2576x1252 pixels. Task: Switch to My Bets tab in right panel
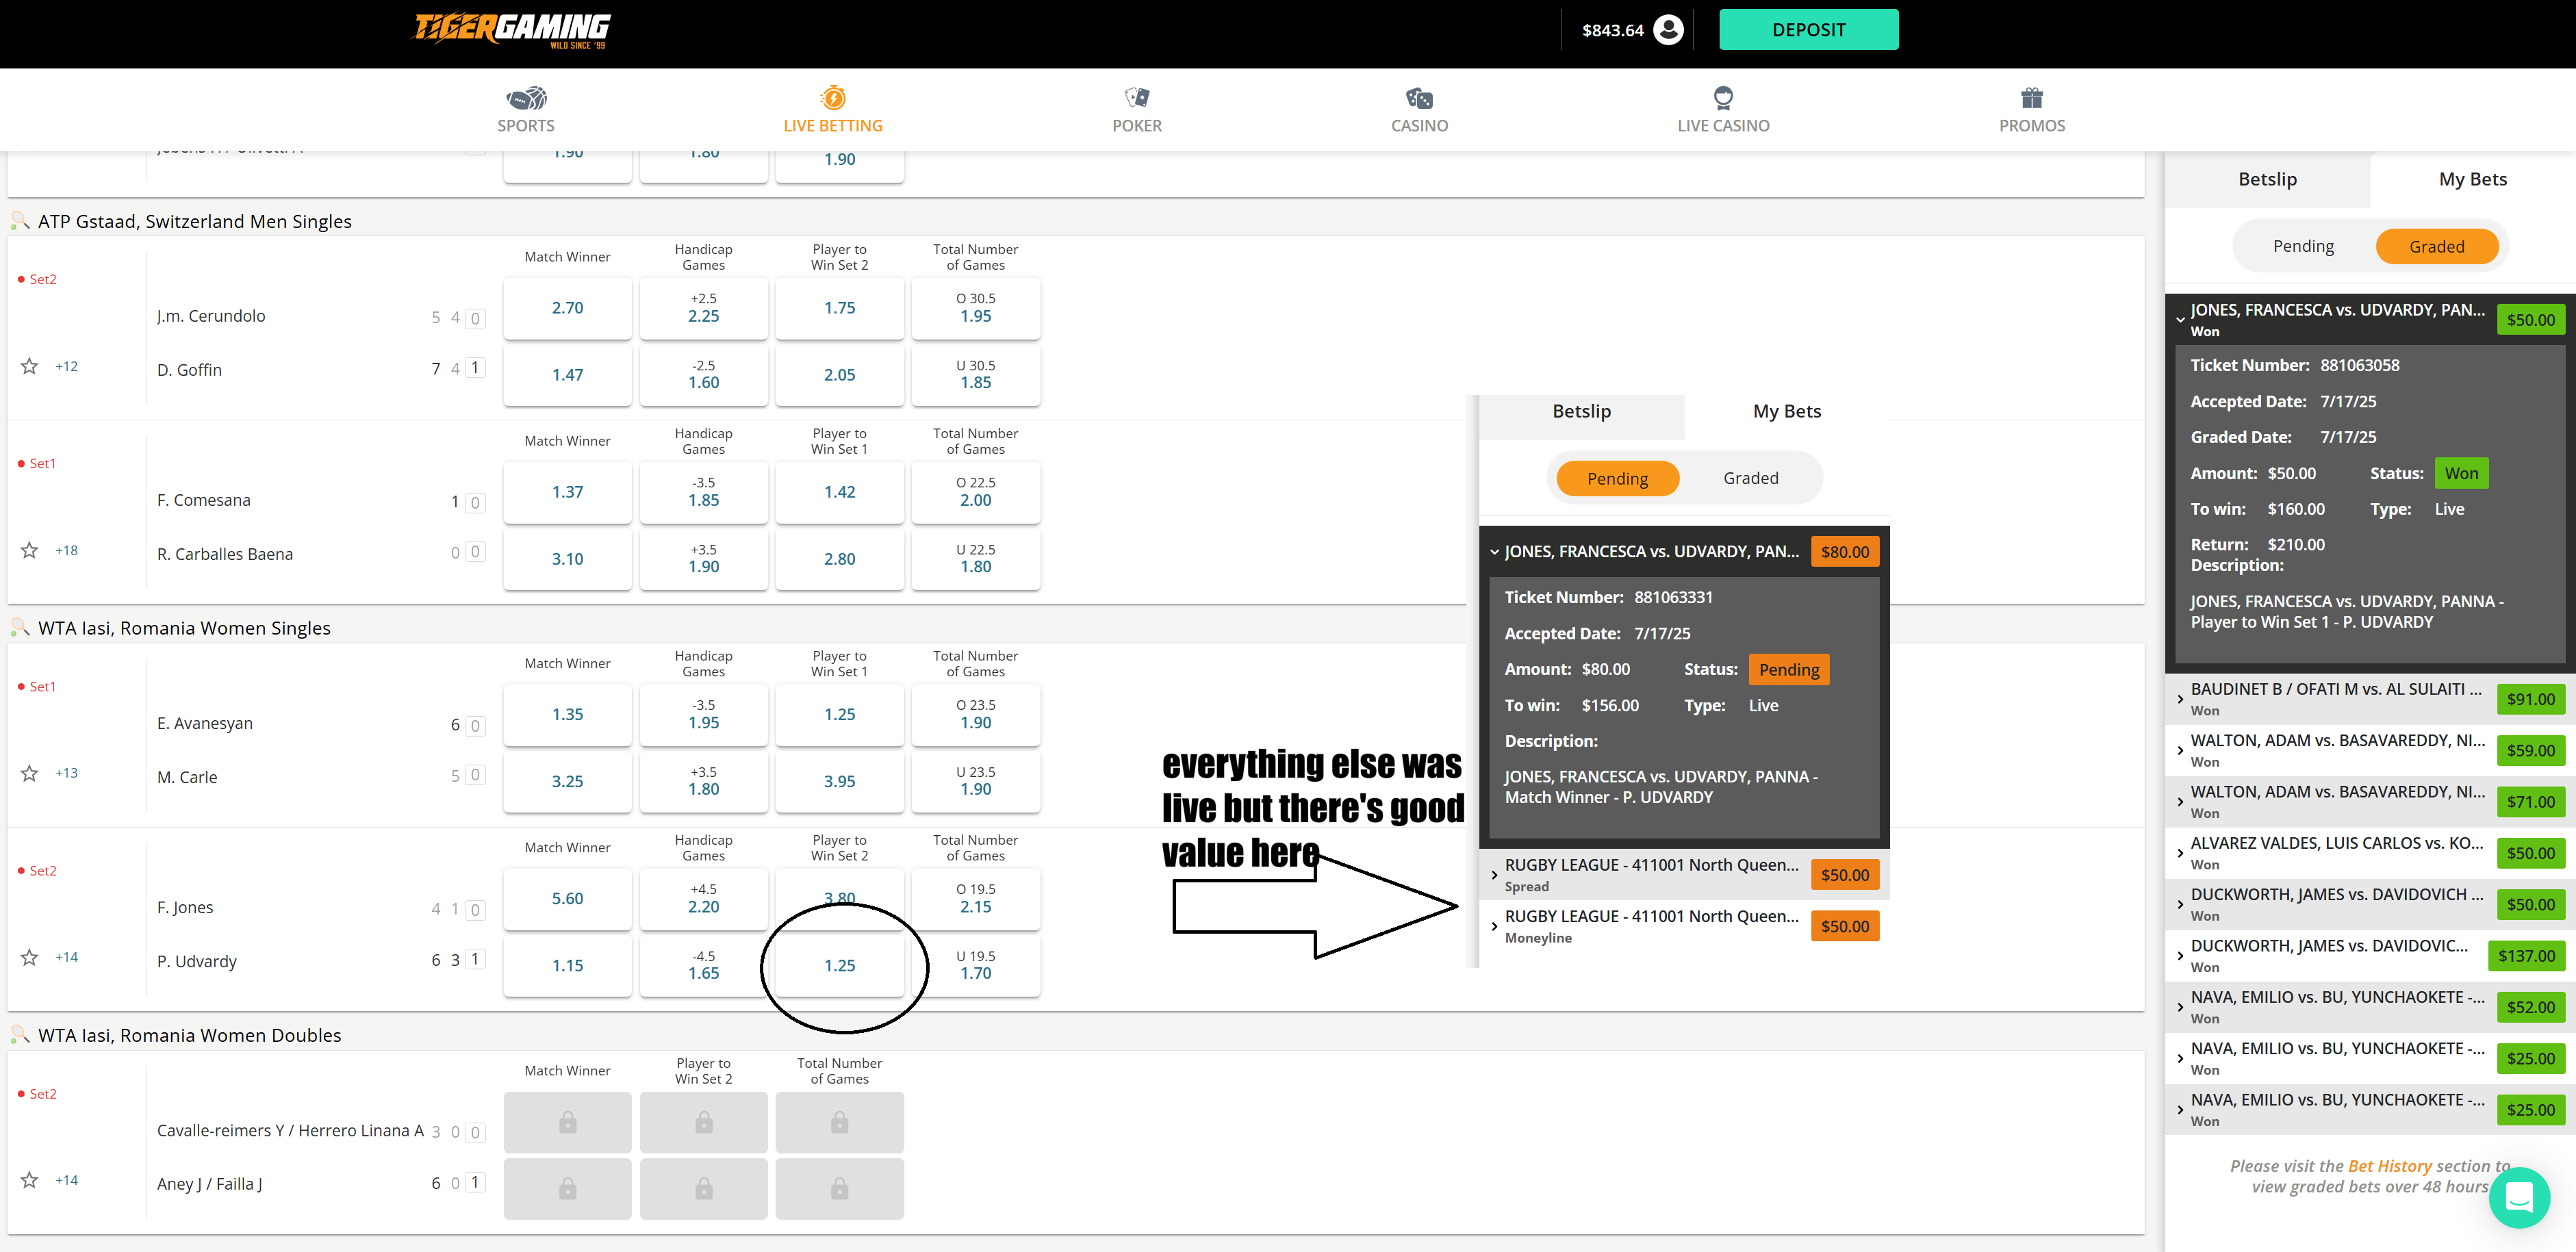point(2472,179)
